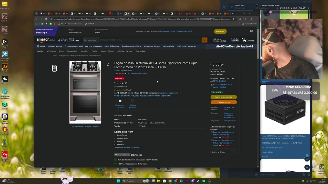328x184 pixels.
Task: Click Fast Shop Loja Oficial seller link
Action: (229, 108)
